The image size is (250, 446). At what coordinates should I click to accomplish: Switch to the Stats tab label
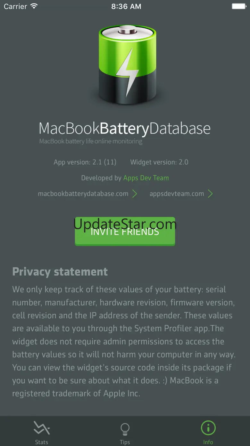(42, 442)
